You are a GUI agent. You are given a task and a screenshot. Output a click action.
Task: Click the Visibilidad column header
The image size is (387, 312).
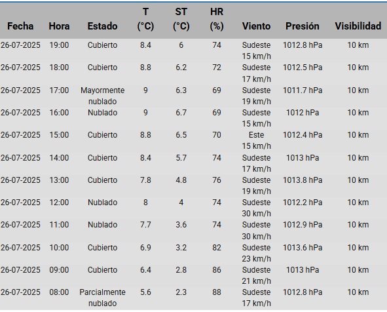coord(358,26)
